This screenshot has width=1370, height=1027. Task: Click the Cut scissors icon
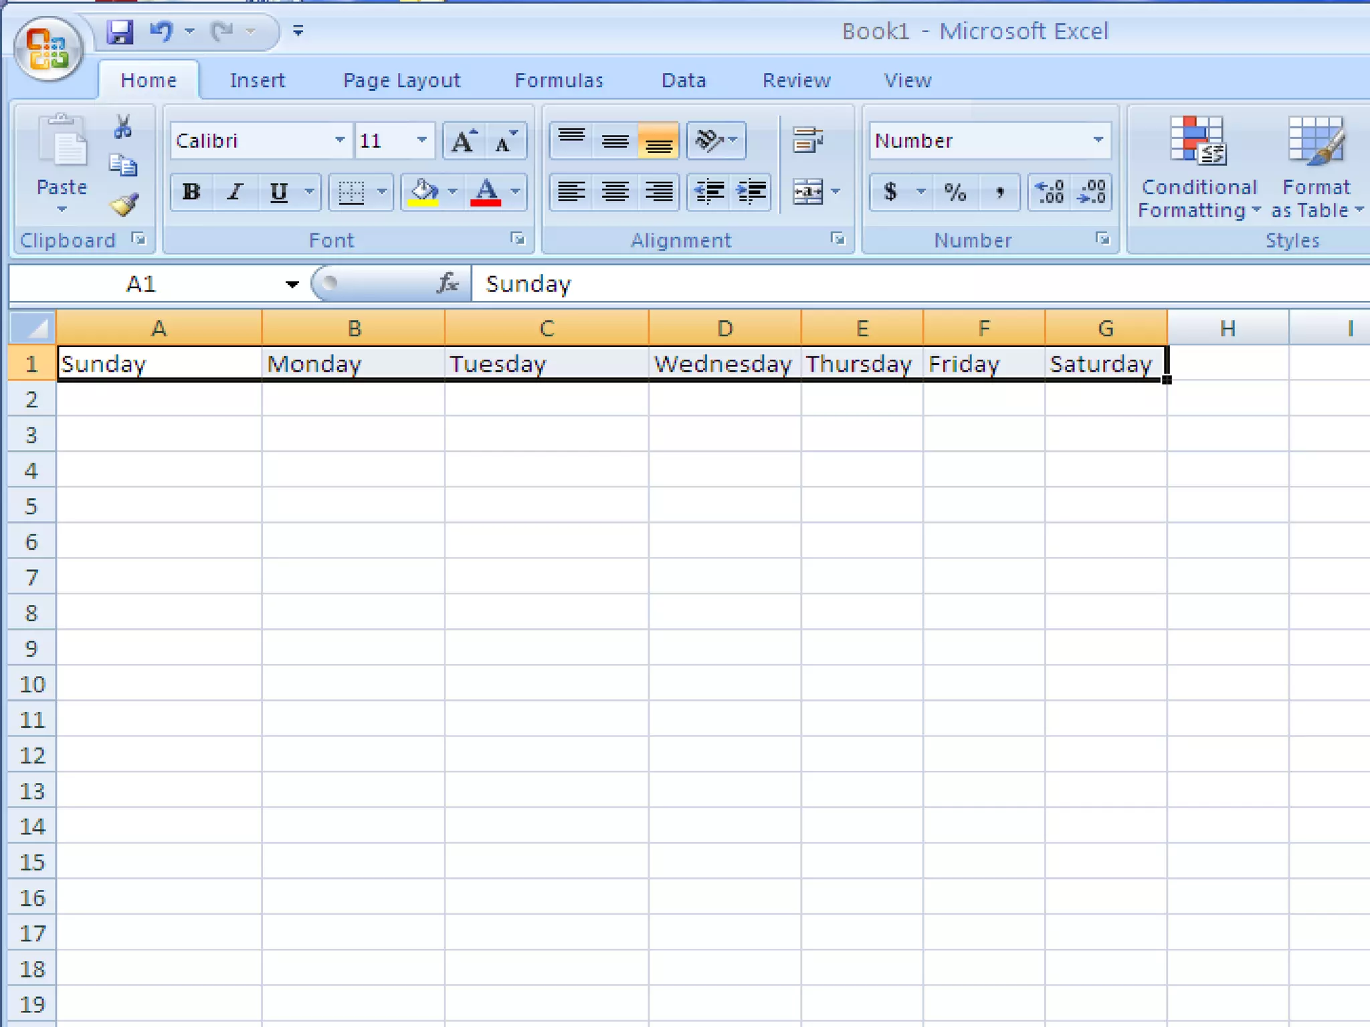pos(122,127)
